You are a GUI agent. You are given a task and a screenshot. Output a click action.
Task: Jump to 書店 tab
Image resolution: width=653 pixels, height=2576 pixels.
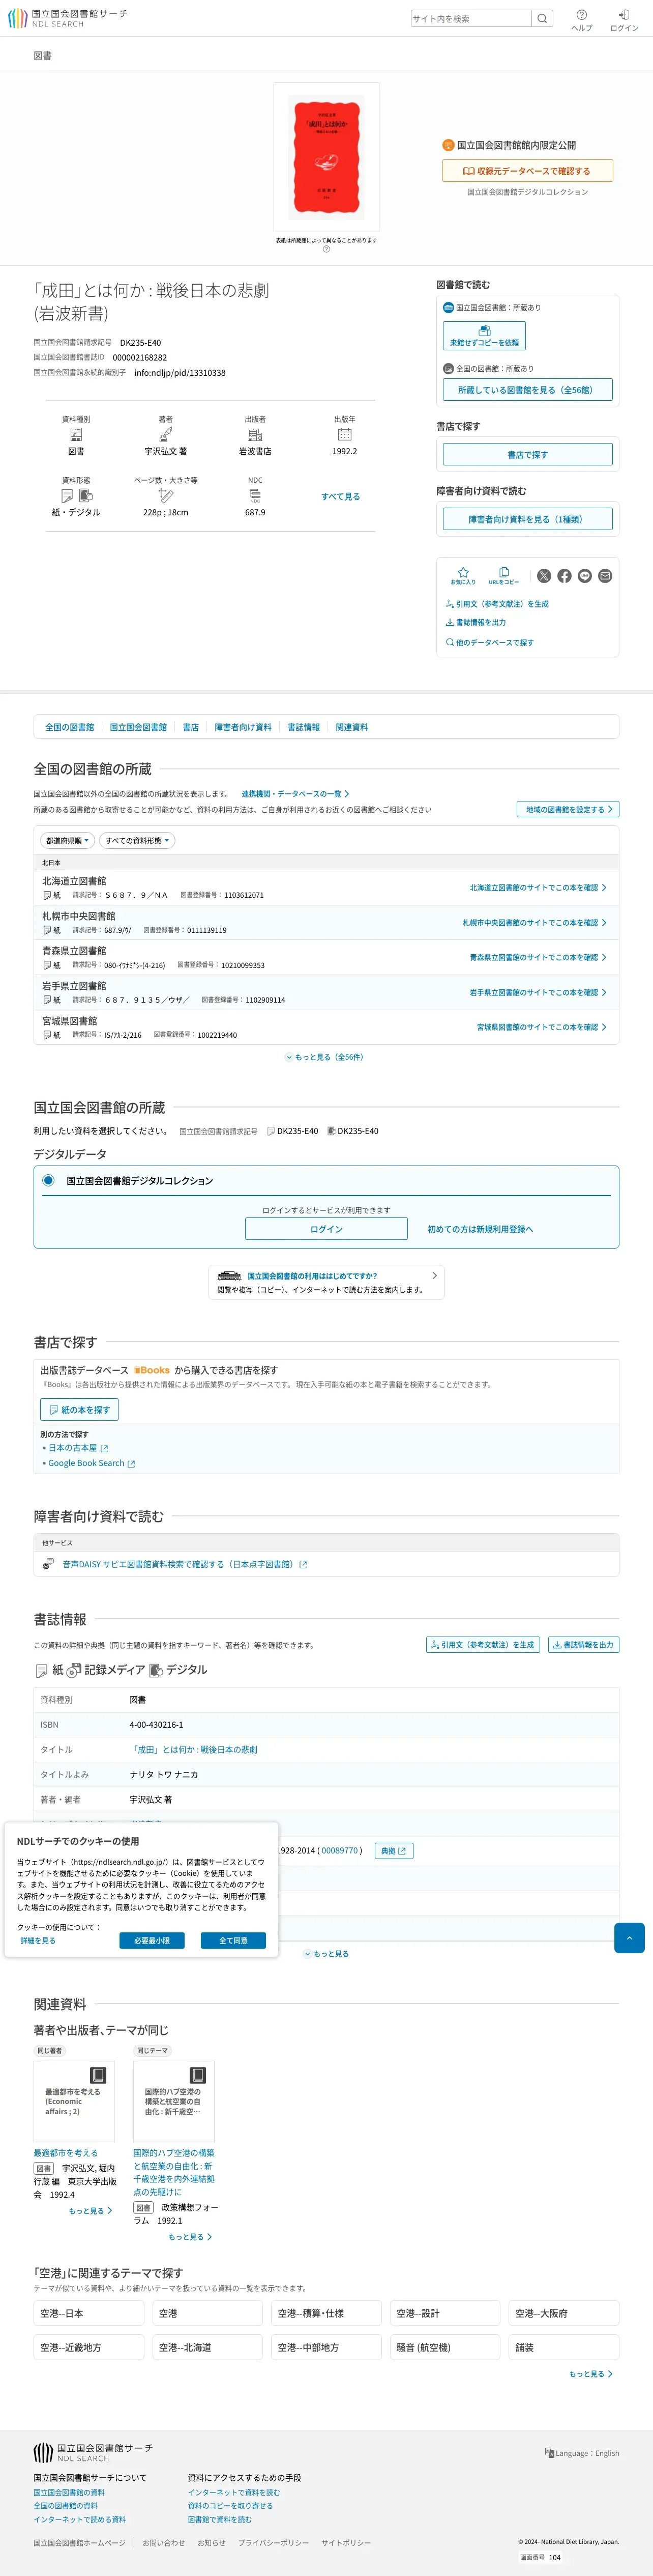[191, 727]
